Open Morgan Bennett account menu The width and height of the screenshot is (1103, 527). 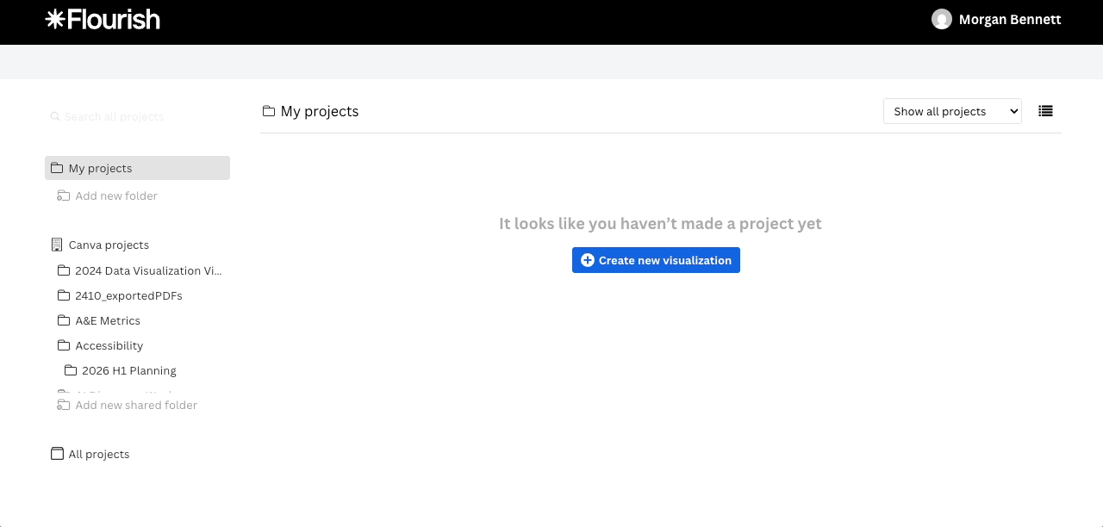tap(996, 19)
